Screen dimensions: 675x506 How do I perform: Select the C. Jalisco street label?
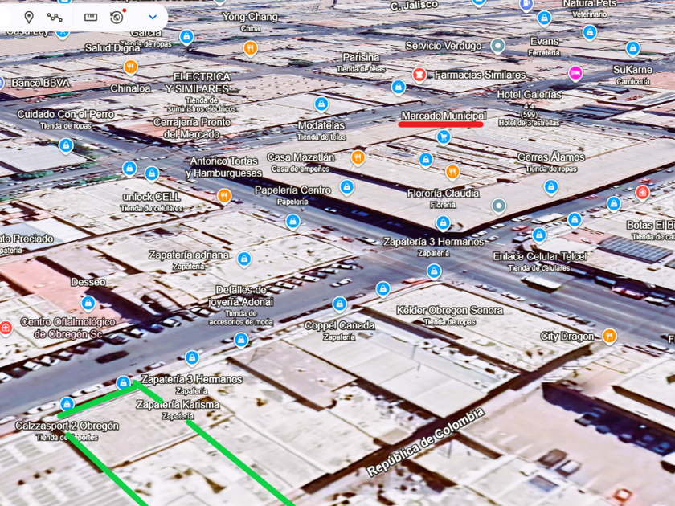tap(414, 6)
